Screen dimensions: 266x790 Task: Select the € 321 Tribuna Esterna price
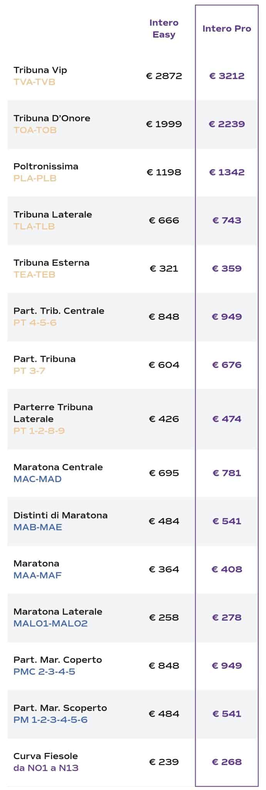(x=164, y=268)
